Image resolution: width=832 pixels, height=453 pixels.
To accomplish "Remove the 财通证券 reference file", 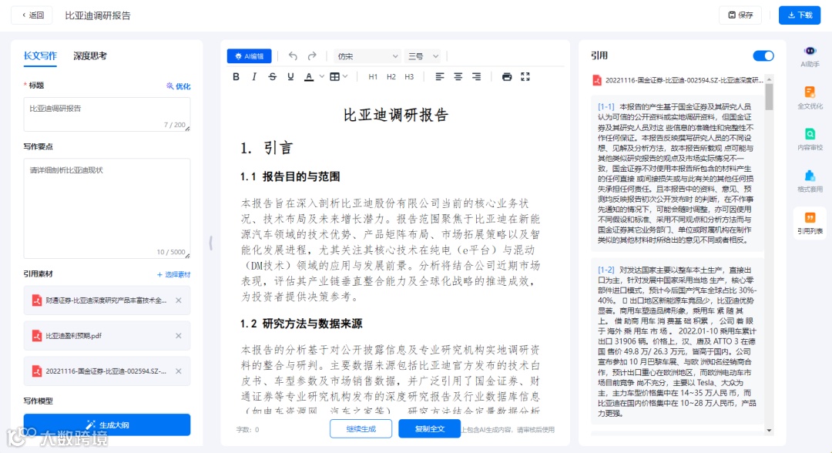I will 179,300.
